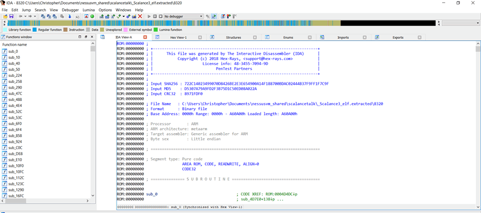Click the red X toolbar icon
Screen dimensions: 481x213
(x=140, y=16)
